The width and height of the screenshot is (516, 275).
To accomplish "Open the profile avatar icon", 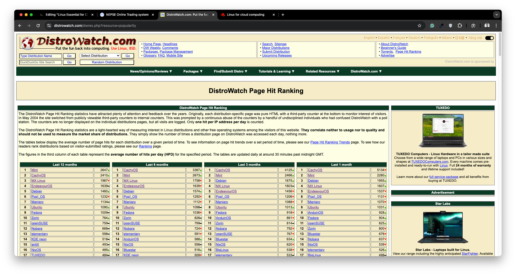I will pyautogui.click(x=487, y=26).
